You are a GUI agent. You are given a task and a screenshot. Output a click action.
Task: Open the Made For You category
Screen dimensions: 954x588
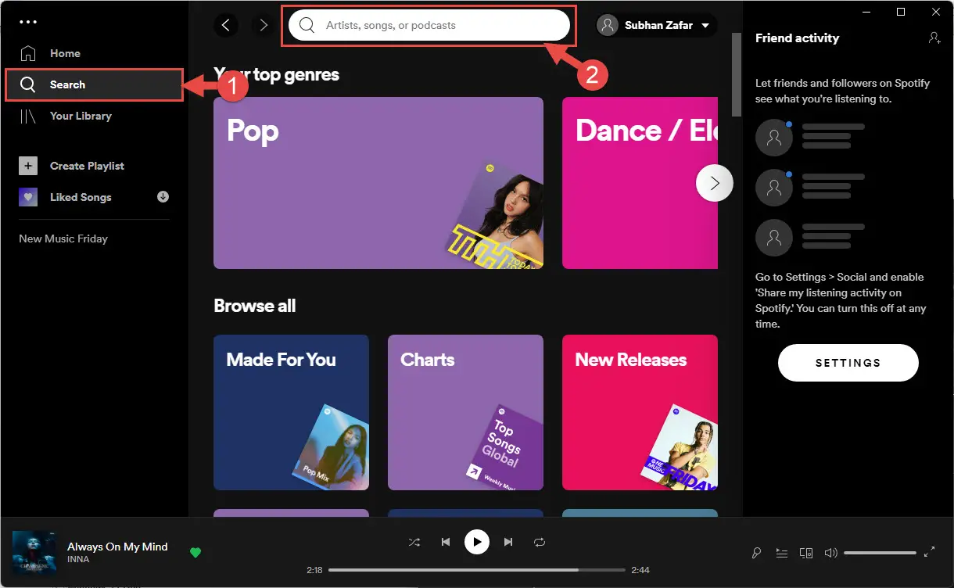[291, 412]
